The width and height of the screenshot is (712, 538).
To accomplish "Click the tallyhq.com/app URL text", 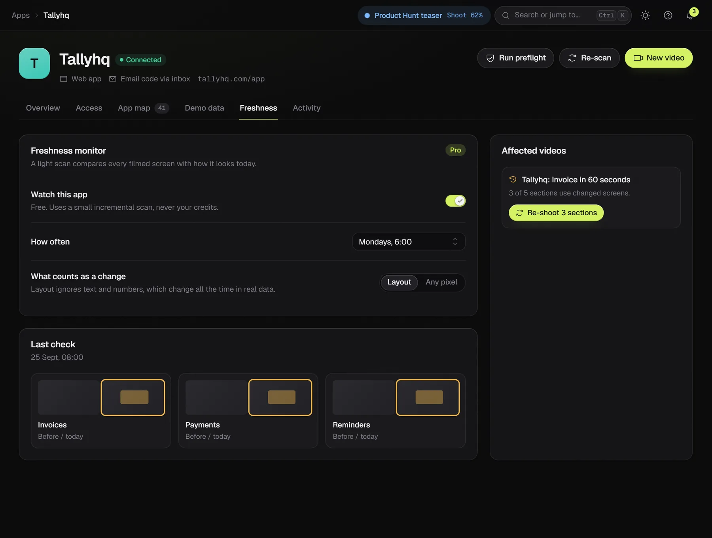I will 231,79.
